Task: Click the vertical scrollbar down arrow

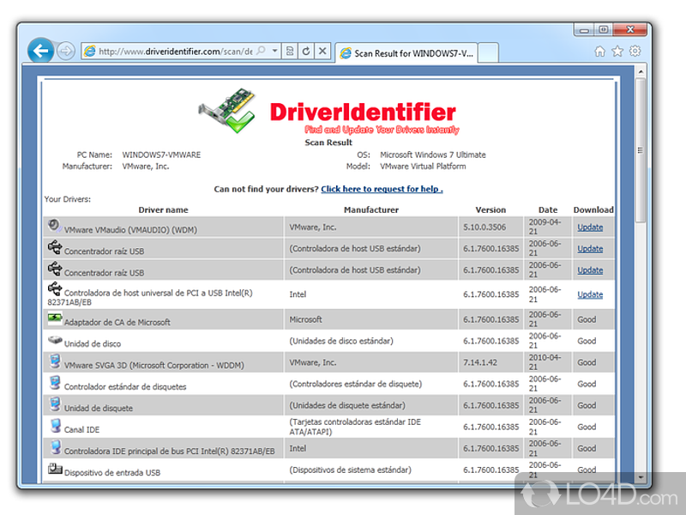Action: [640, 476]
